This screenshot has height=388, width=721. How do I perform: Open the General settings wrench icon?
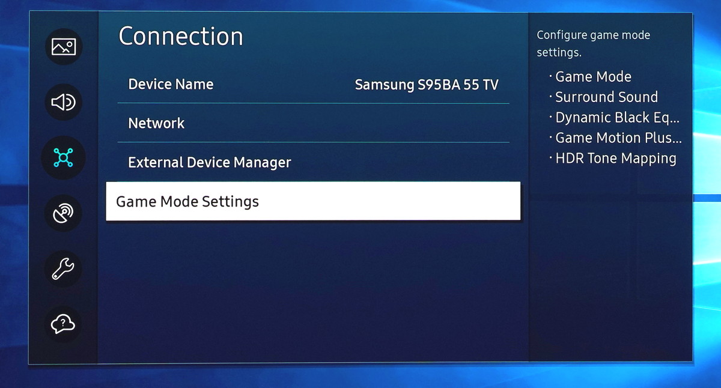(63, 268)
